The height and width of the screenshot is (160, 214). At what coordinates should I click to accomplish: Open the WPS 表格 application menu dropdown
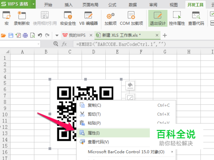point(33,4)
